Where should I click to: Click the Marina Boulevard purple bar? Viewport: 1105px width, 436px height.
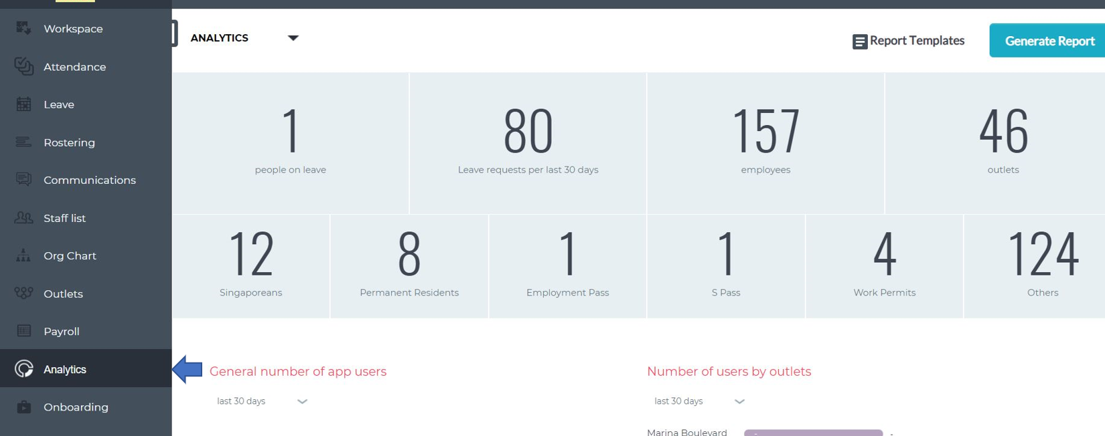click(x=813, y=433)
